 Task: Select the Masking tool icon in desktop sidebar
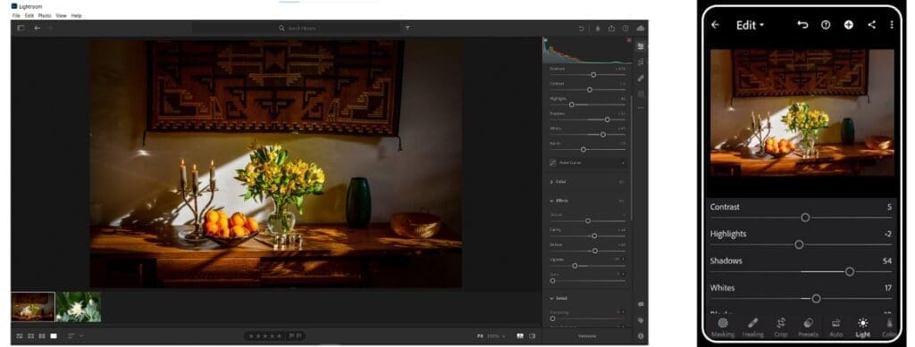click(x=641, y=94)
